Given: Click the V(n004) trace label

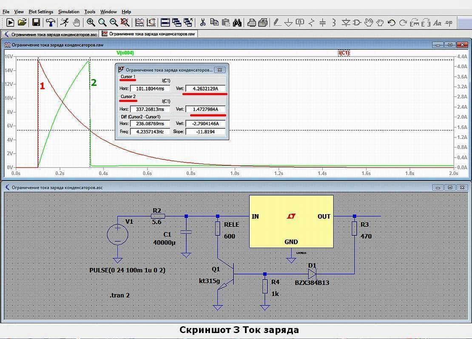Looking at the screenshot, I should click(x=125, y=53).
